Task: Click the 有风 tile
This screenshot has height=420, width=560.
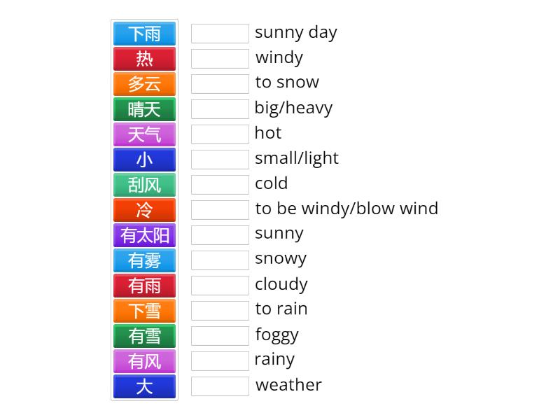Action: point(144,360)
